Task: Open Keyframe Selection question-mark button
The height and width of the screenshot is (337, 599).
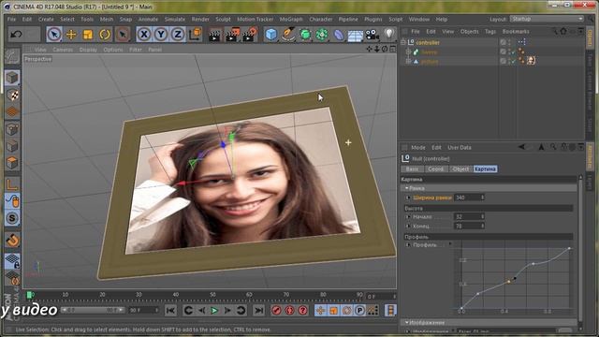Action: point(303,311)
